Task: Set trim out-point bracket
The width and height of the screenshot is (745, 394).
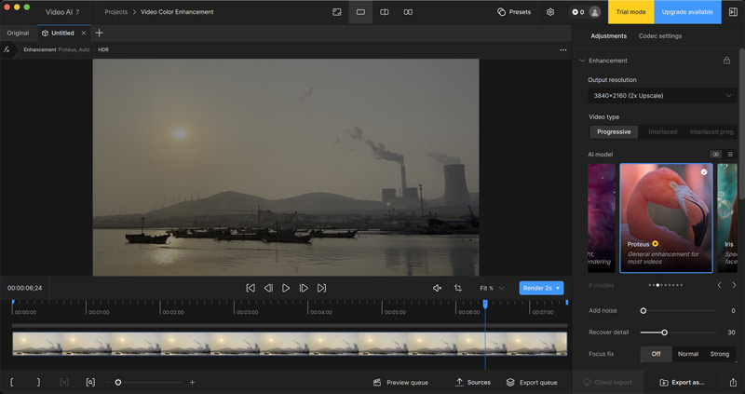Action: pos(38,382)
